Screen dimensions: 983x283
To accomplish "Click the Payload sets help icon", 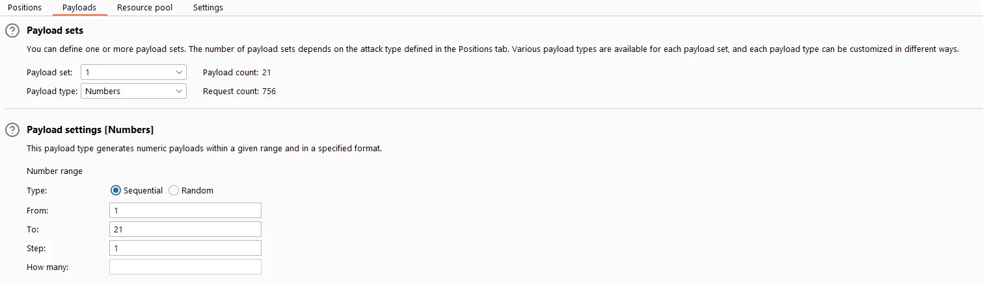I will click(x=12, y=31).
